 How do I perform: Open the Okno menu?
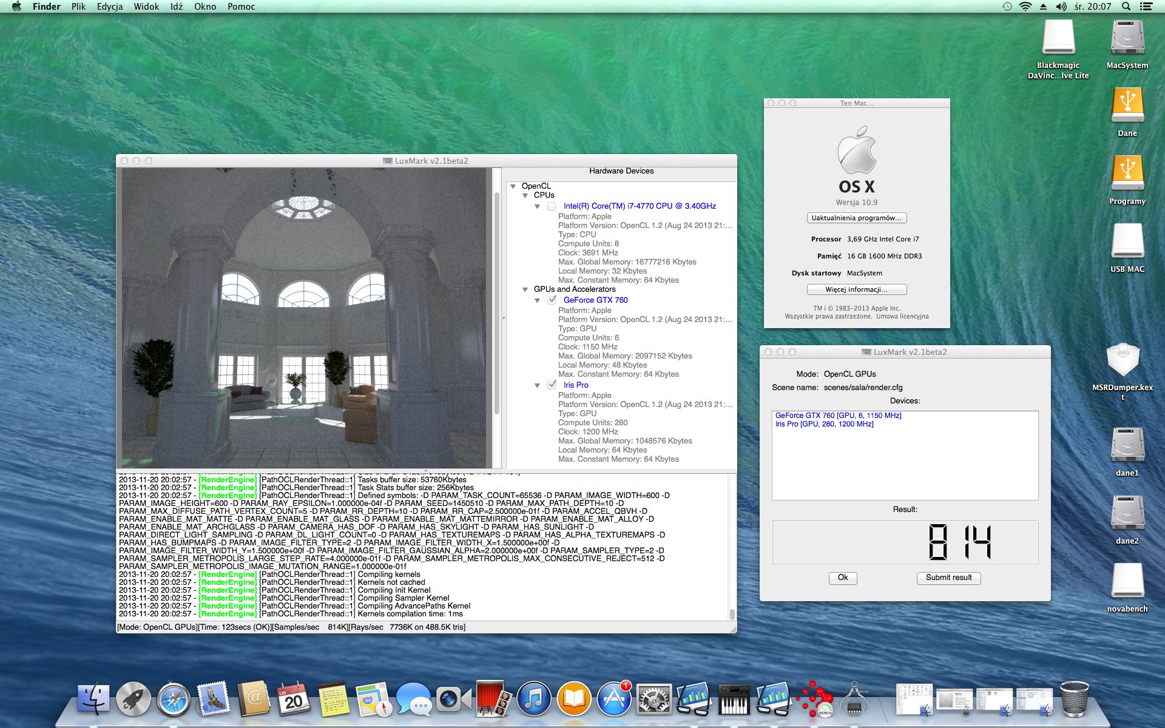point(205,7)
